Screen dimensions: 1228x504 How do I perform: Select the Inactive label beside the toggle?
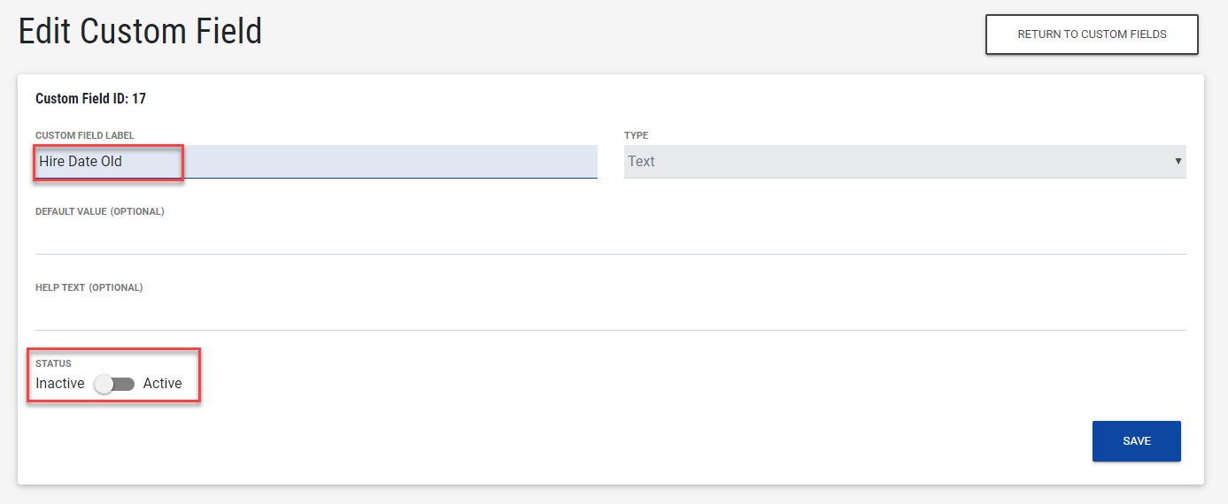pos(60,384)
